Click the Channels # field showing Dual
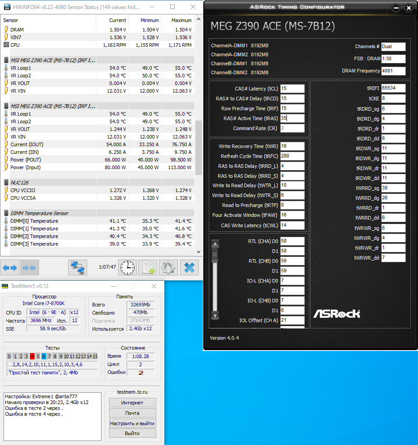The width and height of the screenshot is (418, 445). (393, 46)
